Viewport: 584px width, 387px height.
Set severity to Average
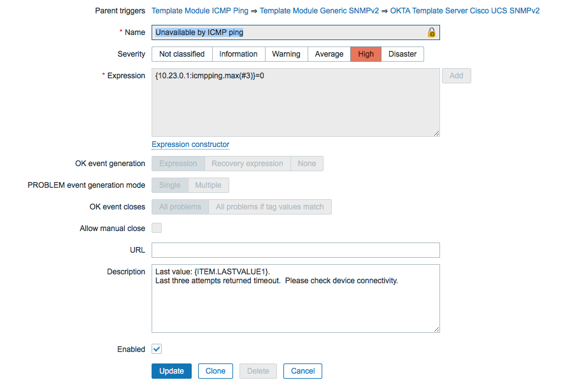pos(329,54)
